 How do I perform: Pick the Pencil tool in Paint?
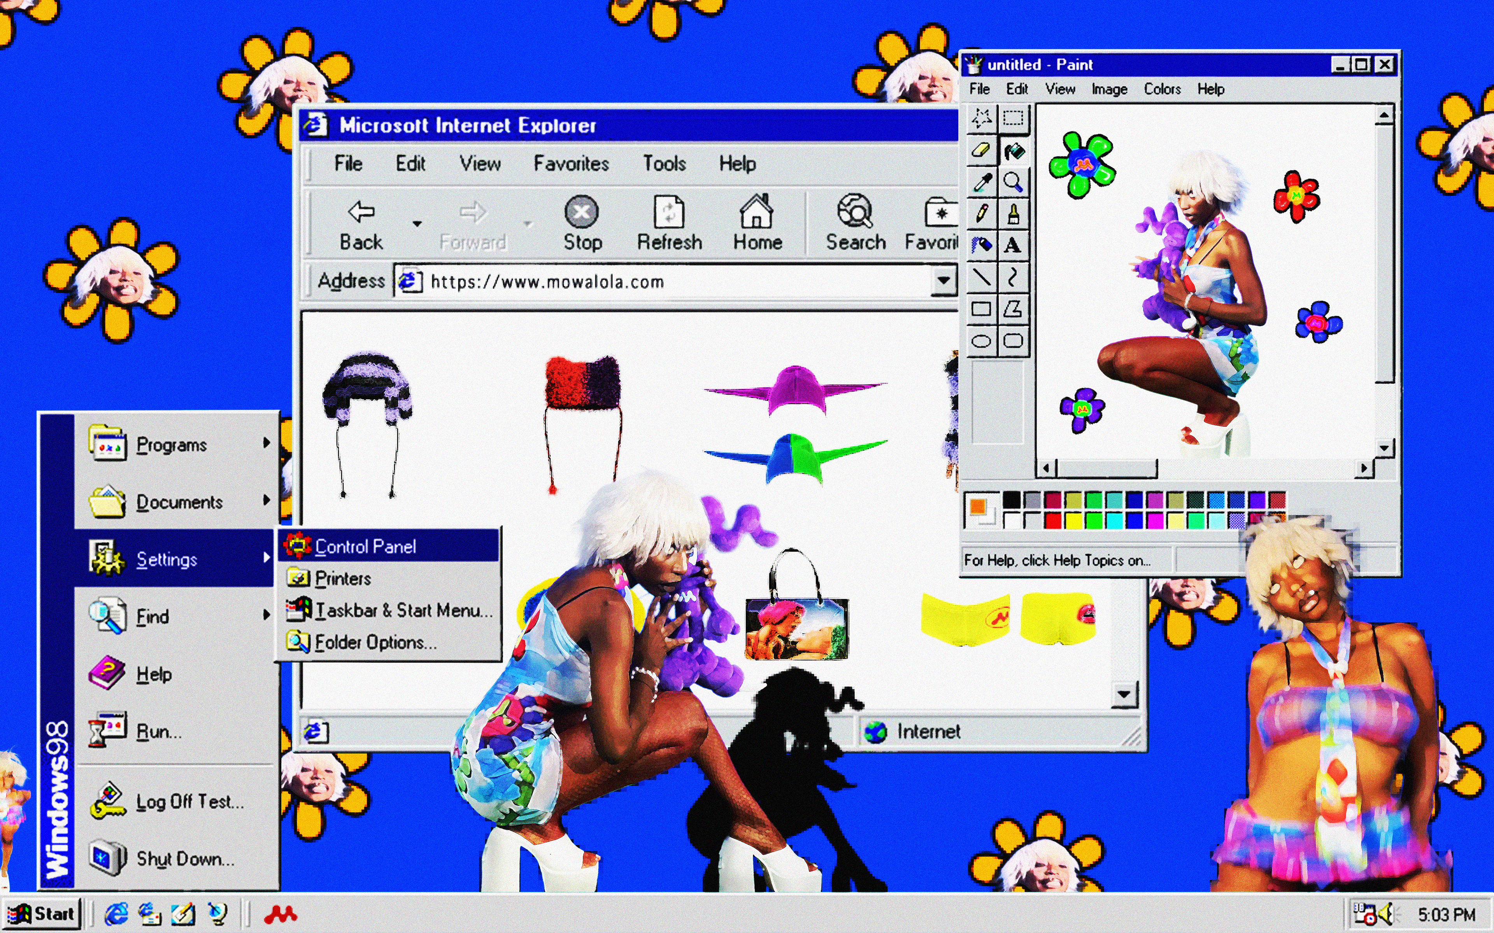pos(981,213)
